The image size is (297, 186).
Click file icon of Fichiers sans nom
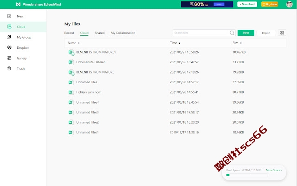(71, 92)
